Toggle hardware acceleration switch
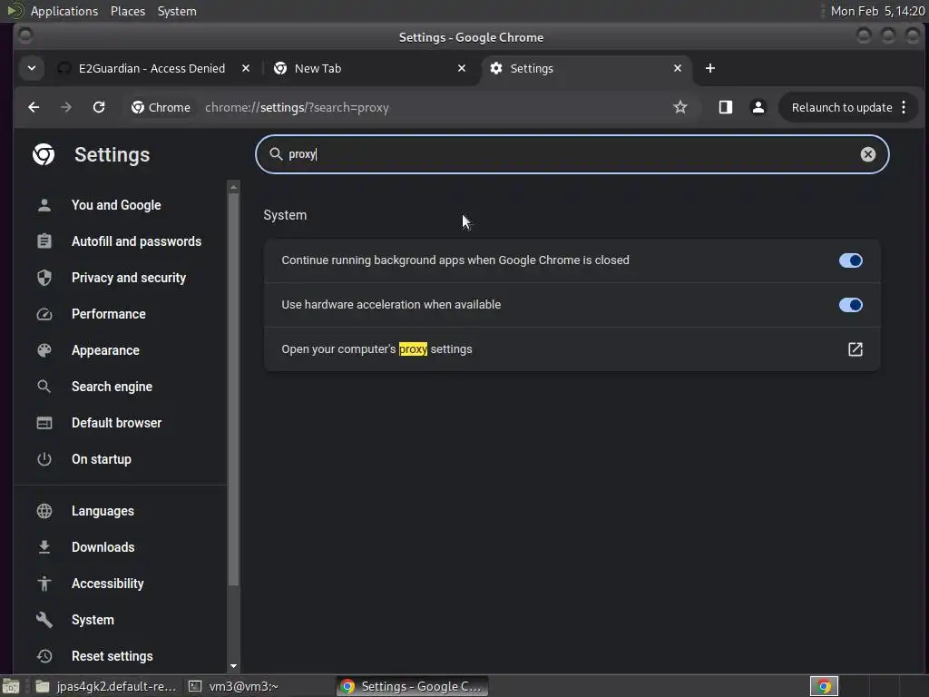 [850, 305]
